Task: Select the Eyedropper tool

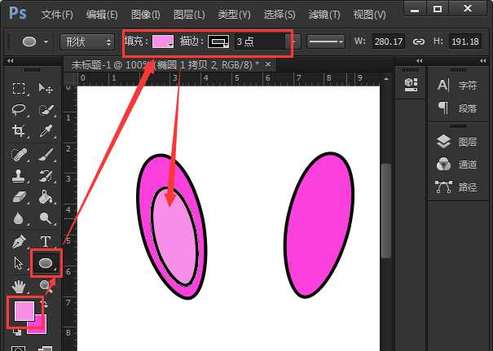Action: [x=46, y=131]
